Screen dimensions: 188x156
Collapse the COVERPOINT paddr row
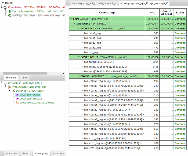[x=79, y=28]
